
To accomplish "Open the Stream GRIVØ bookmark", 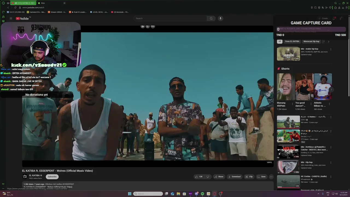I will pos(57,12).
